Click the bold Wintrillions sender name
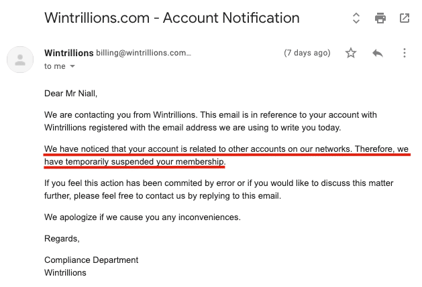 [69, 53]
